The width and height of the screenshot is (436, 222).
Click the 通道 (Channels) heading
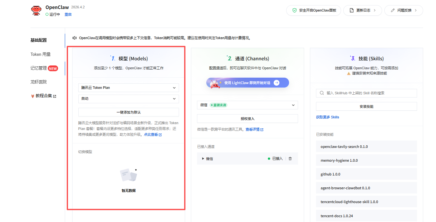pyautogui.click(x=252, y=59)
